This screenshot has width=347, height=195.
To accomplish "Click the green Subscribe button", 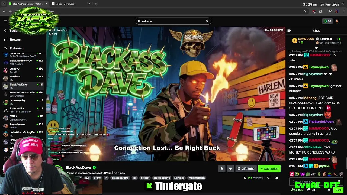I will click(x=269, y=169).
